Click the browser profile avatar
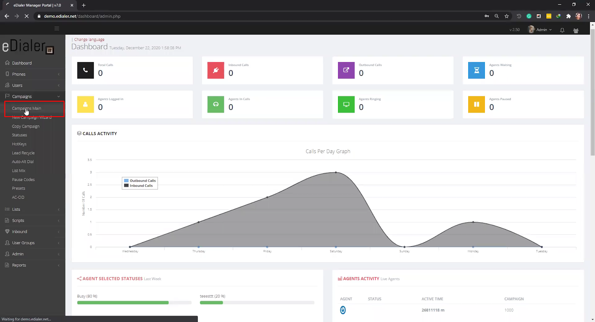Screen dimensions: 595x322 point(578,16)
